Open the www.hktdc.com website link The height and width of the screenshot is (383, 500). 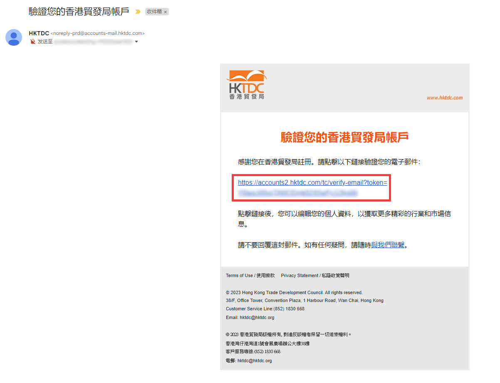[x=445, y=98]
